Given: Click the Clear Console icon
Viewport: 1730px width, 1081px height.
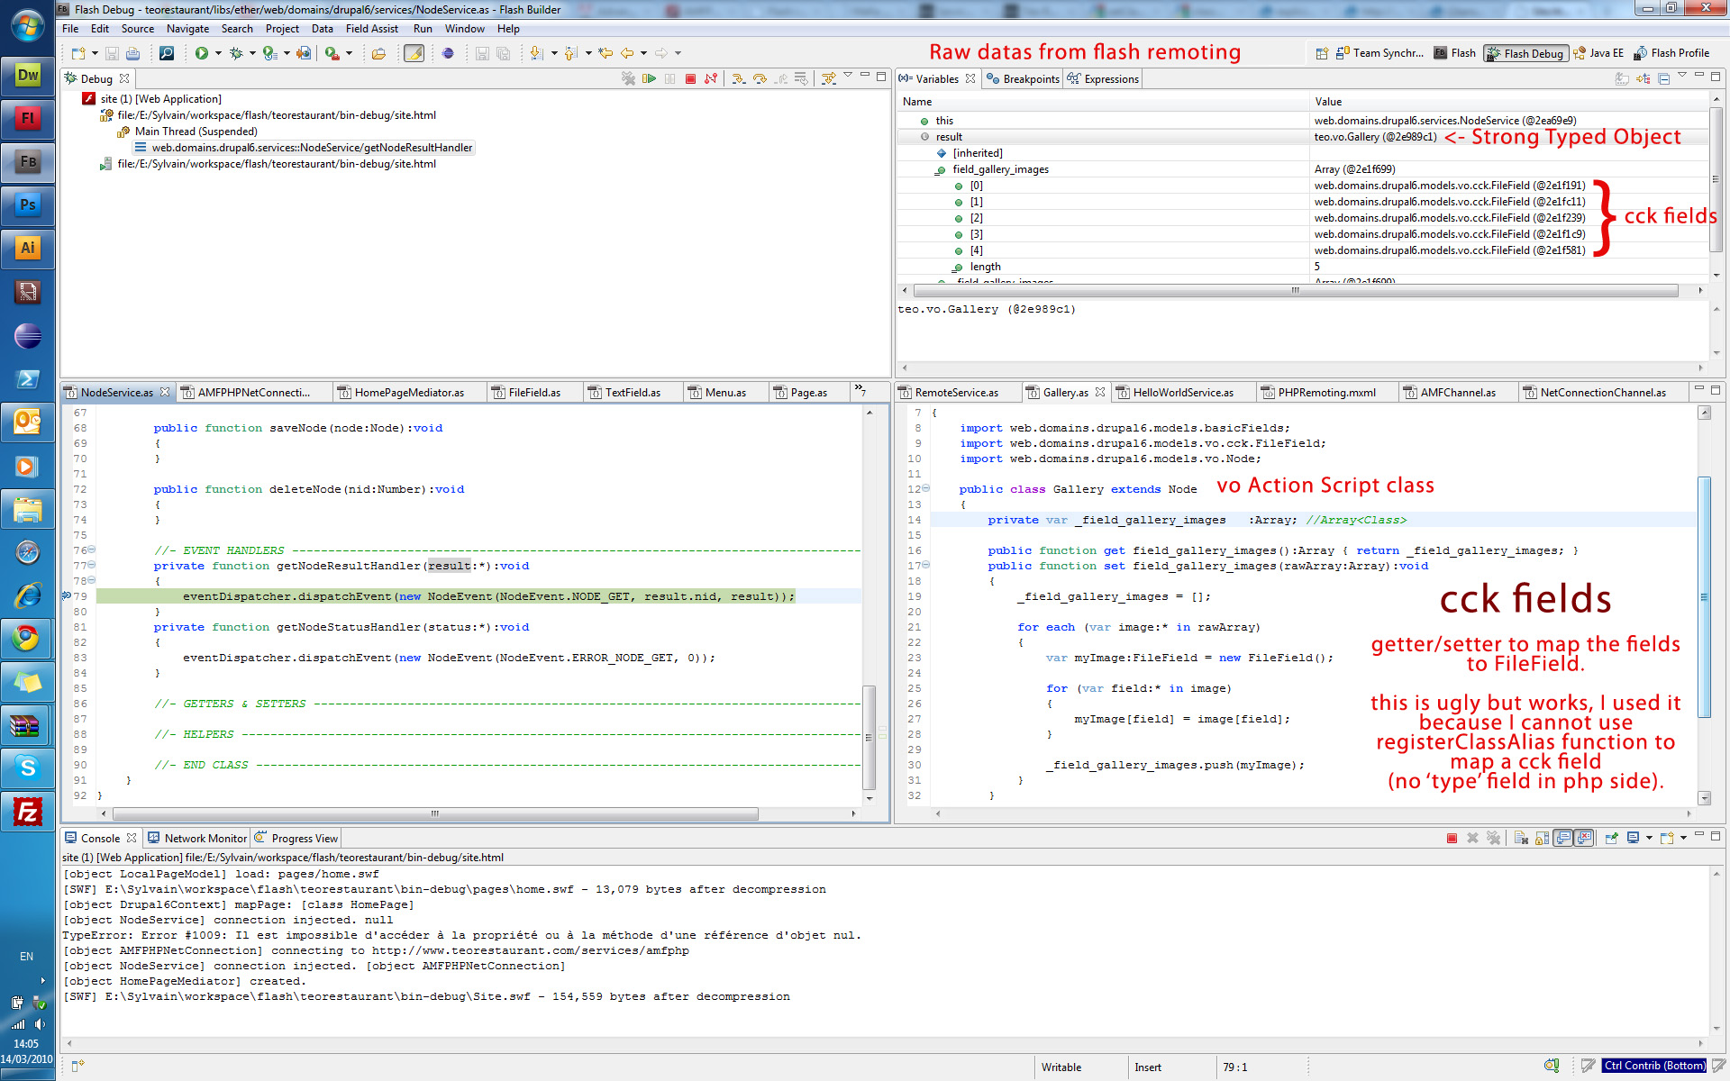Looking at the screenshot, I should coord(1521,838).
